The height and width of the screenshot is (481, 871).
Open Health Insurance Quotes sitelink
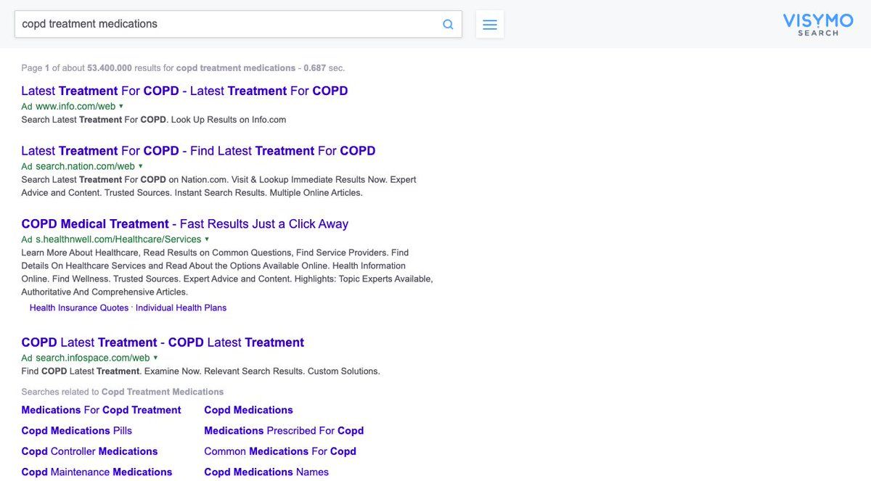click(x=79, y=308)
